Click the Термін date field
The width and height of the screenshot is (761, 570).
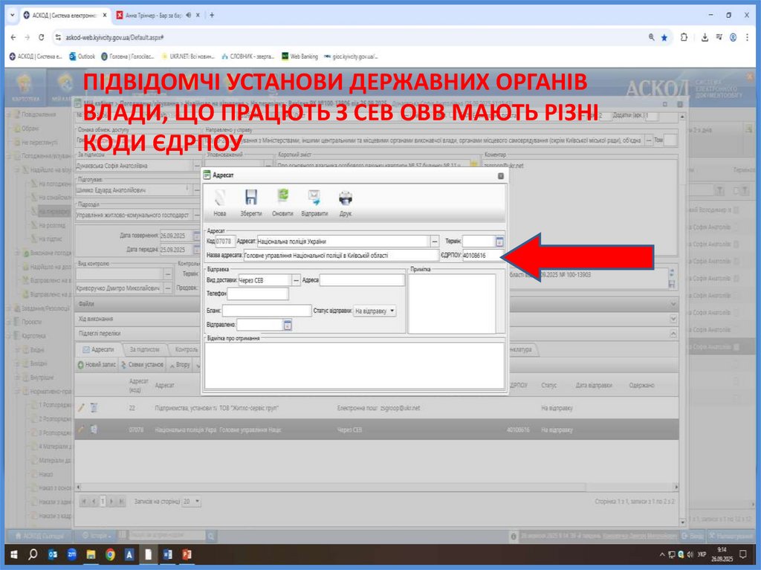point(479,242)
